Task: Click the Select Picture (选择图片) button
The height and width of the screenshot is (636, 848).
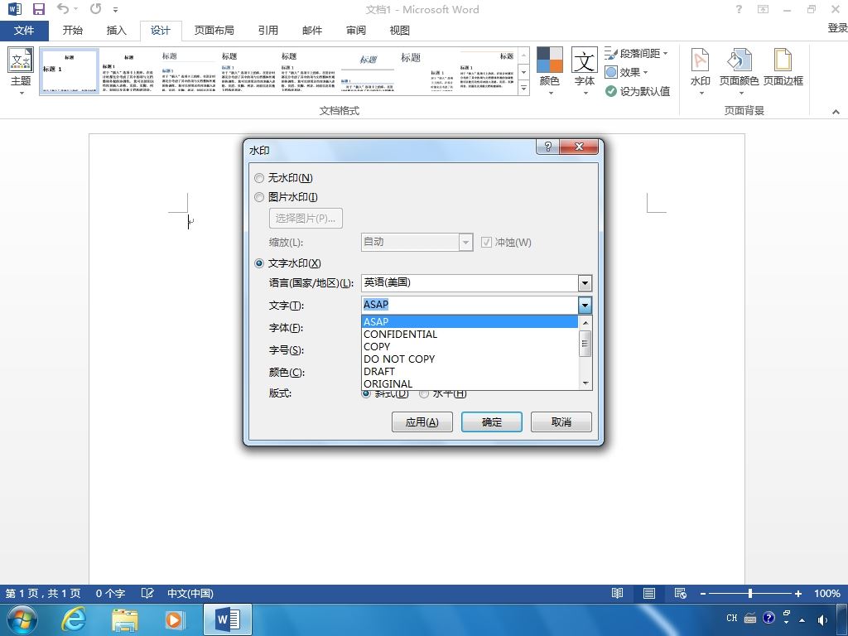Action: [x=306, y=219]
